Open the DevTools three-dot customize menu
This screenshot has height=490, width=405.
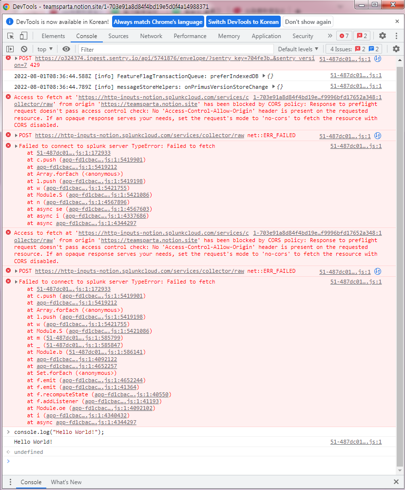(x=396, y=36)
